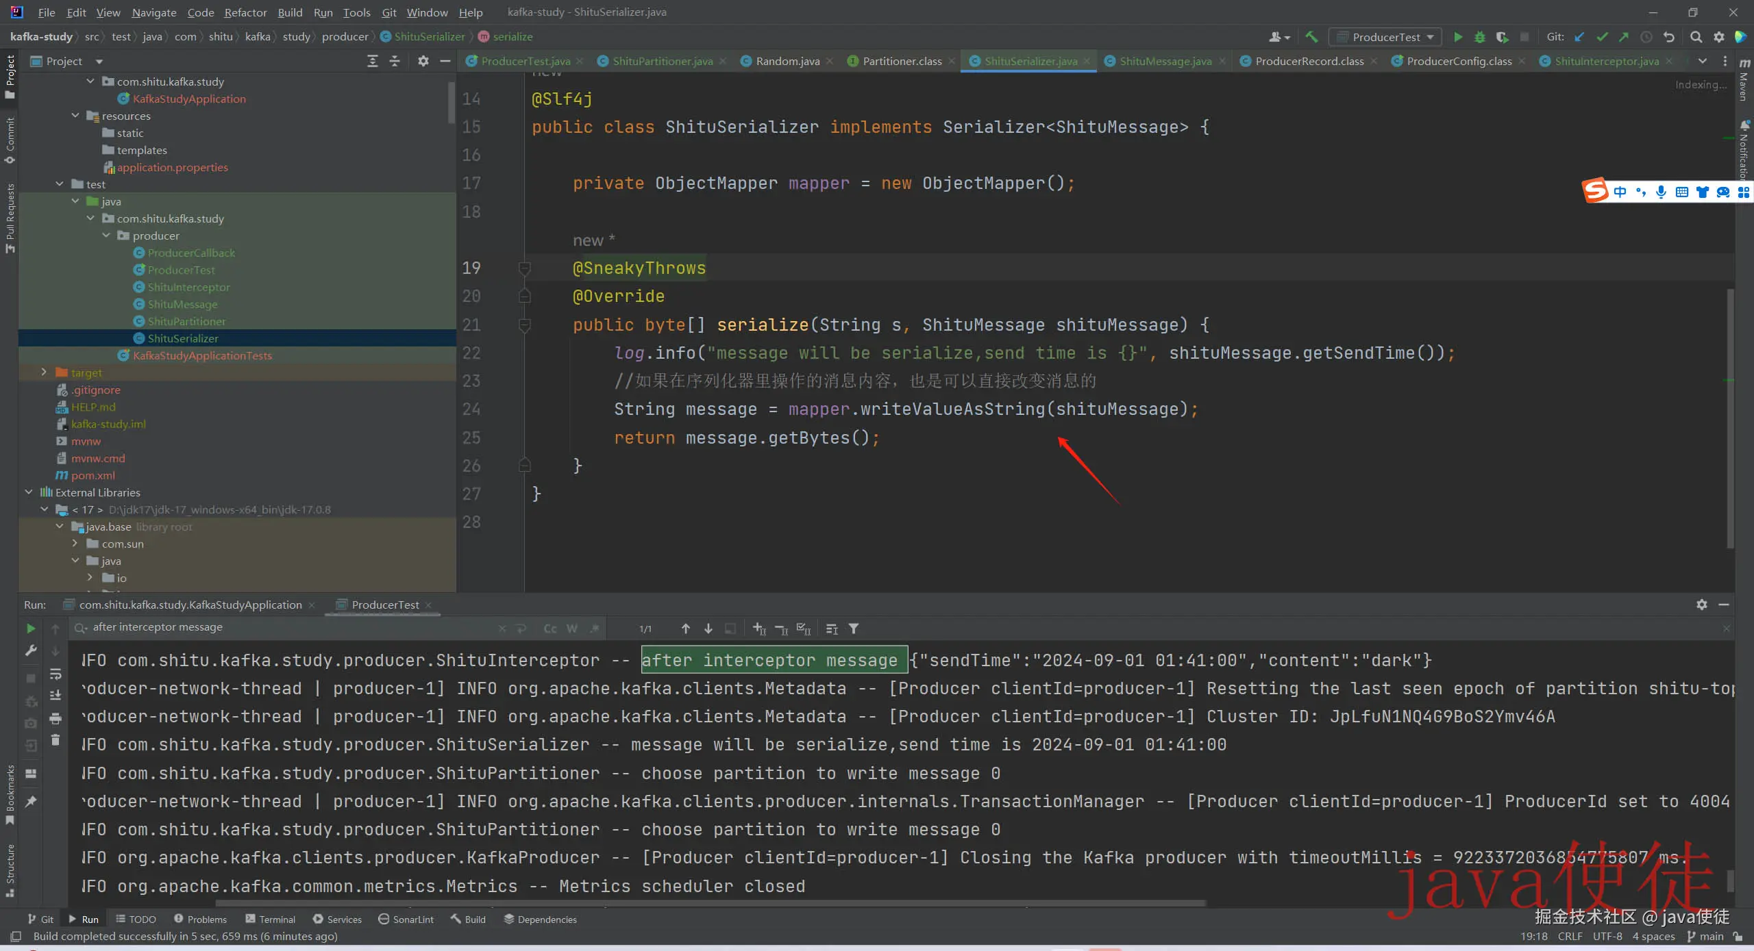Click the Build project hammer icon
This screenshot has height=951, width=1754.
click(1311, 37)
